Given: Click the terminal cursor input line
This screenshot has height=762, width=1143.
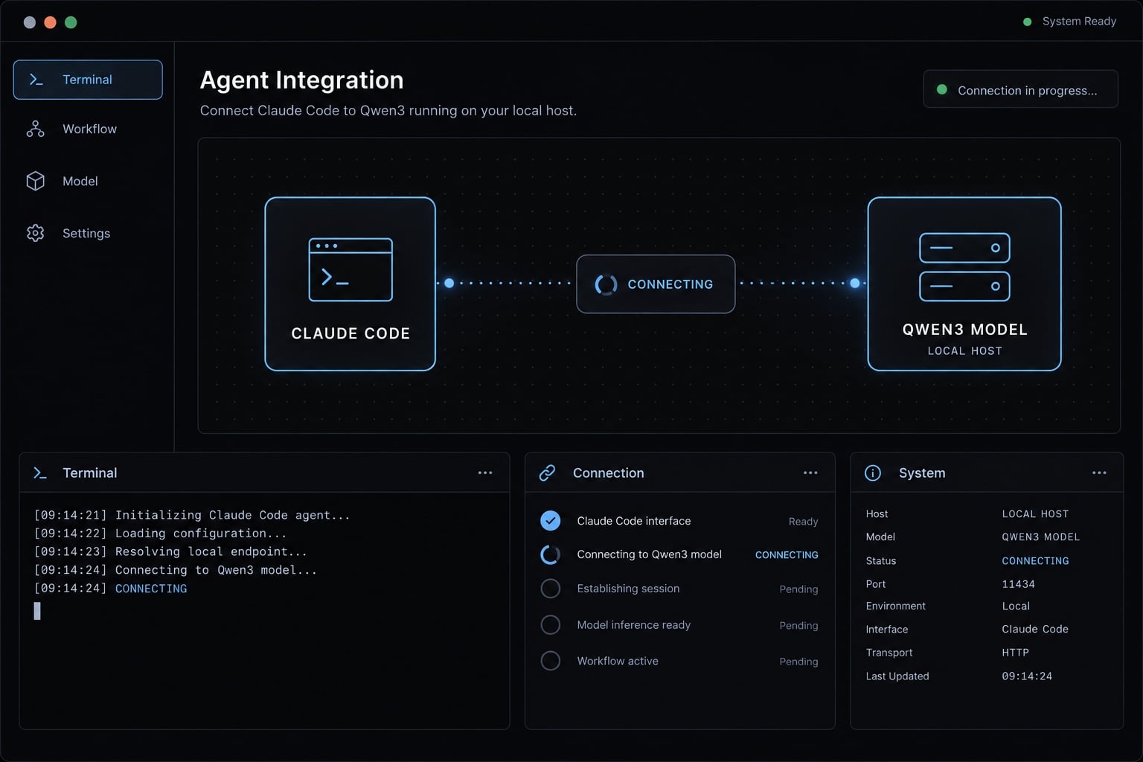Looking at the screenshot, I should coord(37,611).
